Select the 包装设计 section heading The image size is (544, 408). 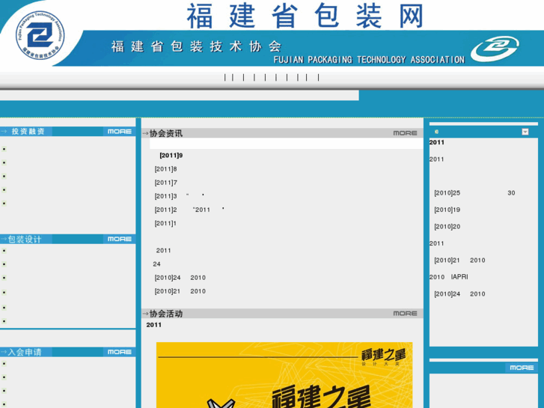24,240
